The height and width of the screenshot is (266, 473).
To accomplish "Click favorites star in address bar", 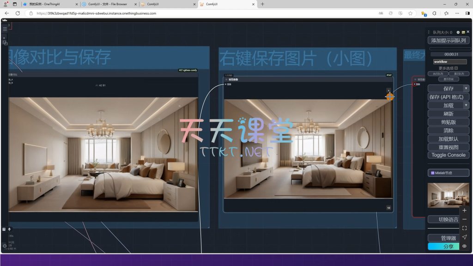I will [410, 13].
